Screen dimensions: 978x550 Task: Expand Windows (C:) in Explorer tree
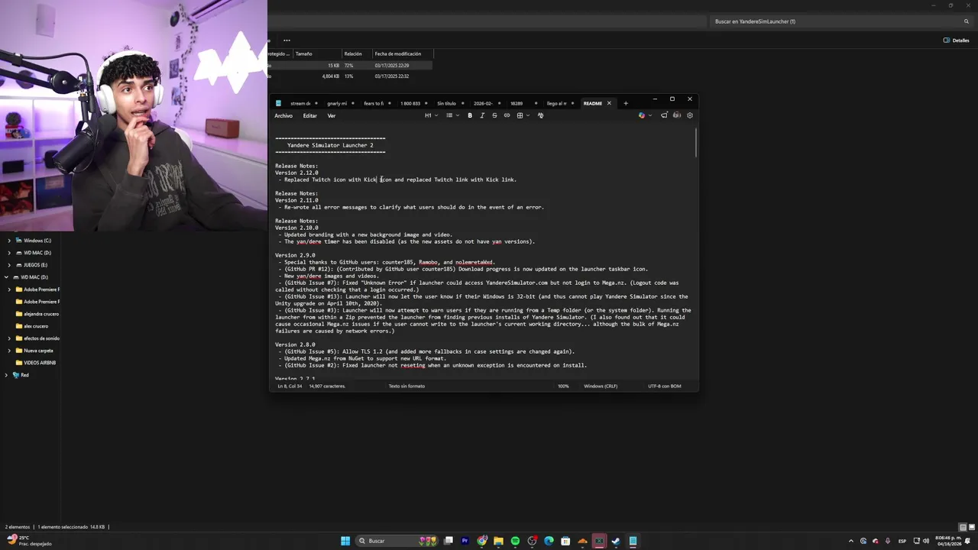tap(9, 241)
